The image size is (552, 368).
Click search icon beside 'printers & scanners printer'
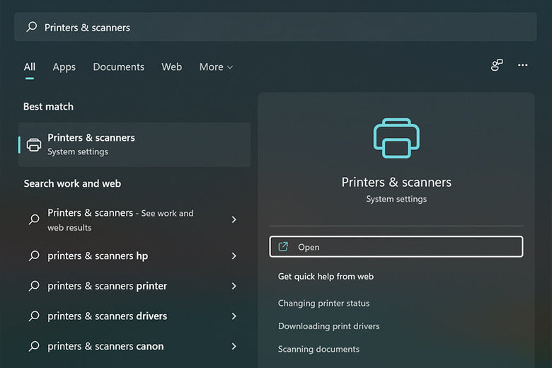click(34, 286)
